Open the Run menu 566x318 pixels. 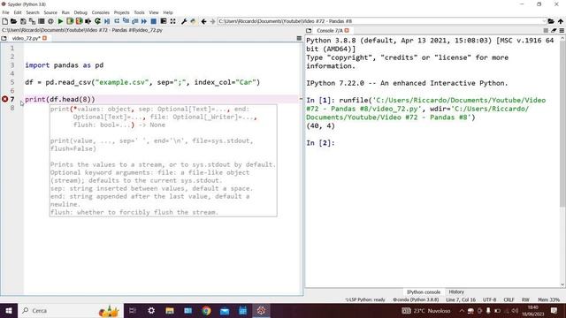click(65, 12)
